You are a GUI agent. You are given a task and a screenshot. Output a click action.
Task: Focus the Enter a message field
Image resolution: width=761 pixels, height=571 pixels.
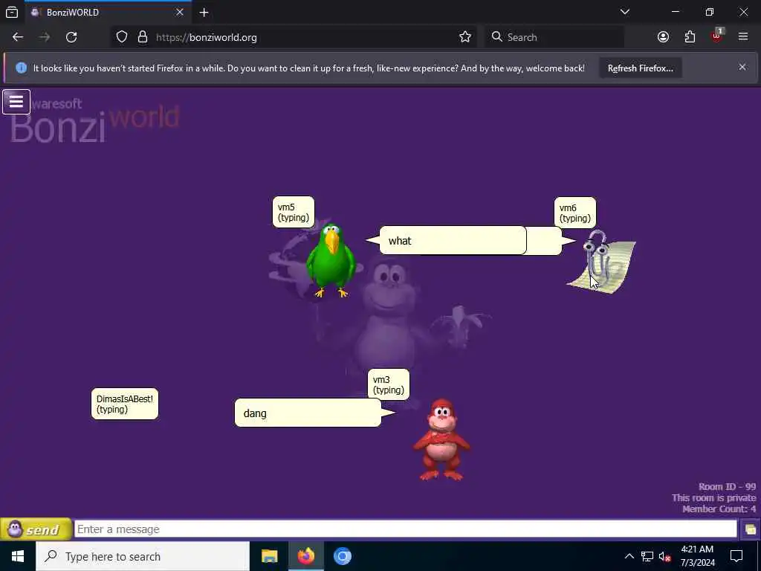tap(406, 529)
